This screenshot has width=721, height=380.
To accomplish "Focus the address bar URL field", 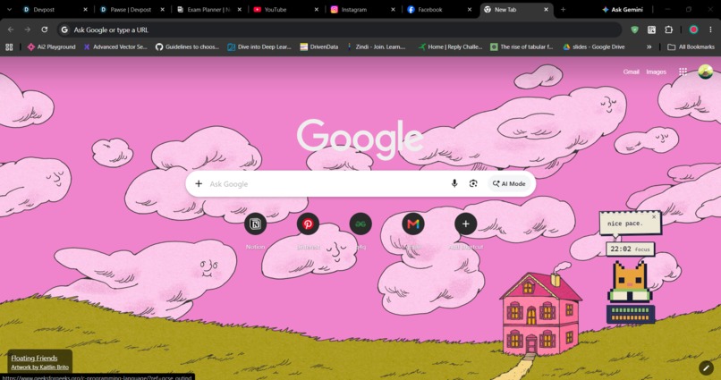I will coord(339,30).
